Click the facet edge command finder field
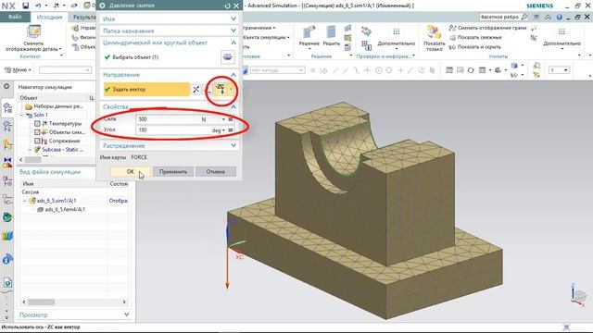The width and height of the screenshot is (593, 333). click(499, 17)
